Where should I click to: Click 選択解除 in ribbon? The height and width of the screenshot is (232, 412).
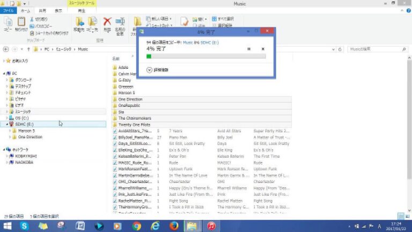click(222, 25)
